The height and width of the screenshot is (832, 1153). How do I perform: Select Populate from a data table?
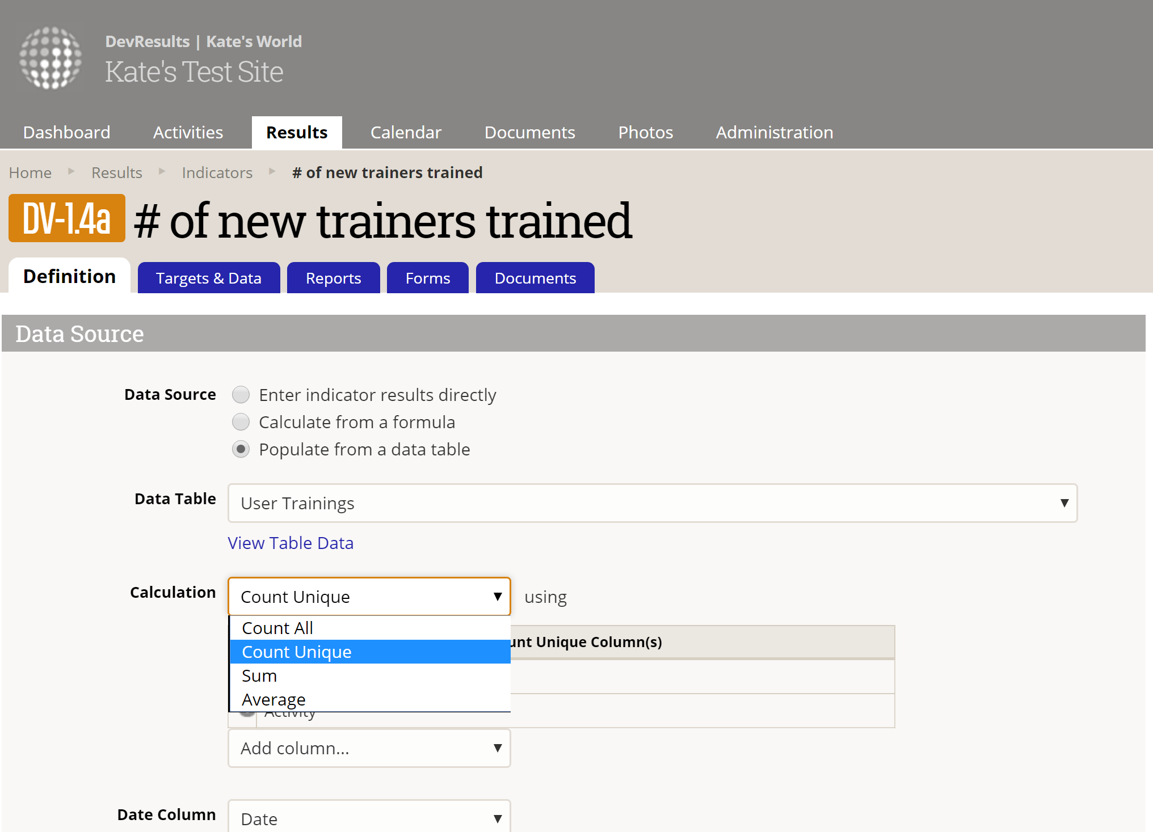241,449
